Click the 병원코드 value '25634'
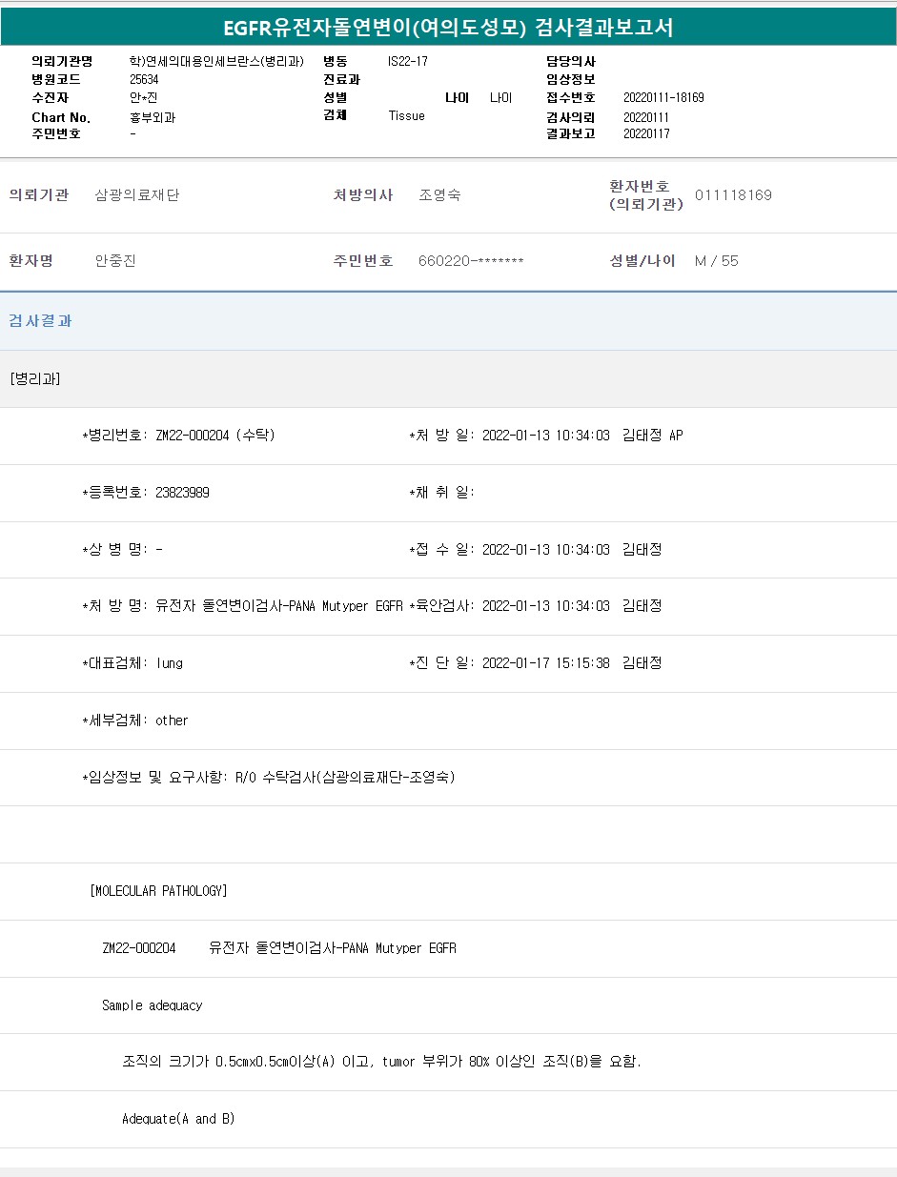 click(144, 79)
